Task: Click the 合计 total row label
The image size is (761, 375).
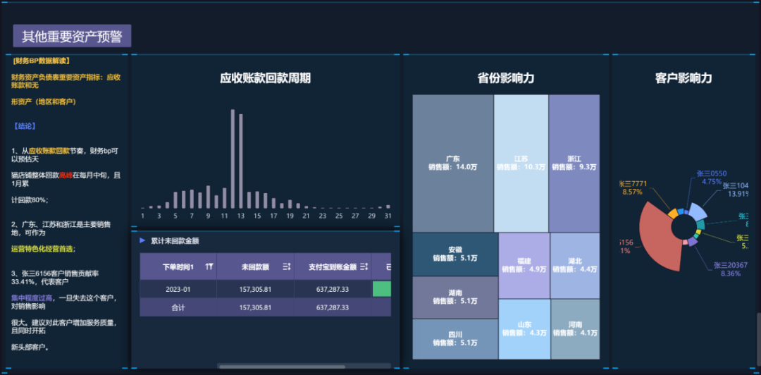Action: click(178, 307)
